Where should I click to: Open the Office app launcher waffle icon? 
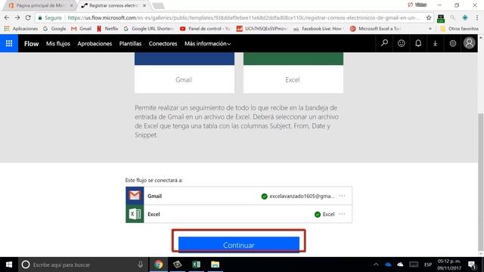tap(9, 44)
